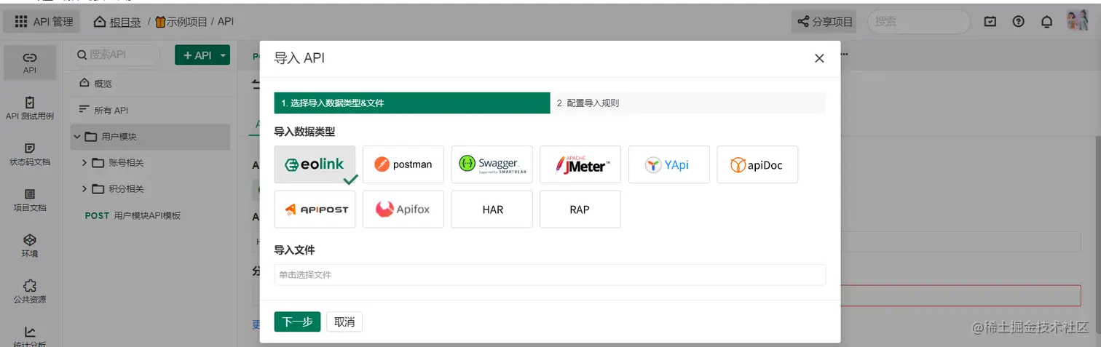1101x347 pixels.
Task: Open 统计分析 in the sidebar
Action: (x=30, y=337)
